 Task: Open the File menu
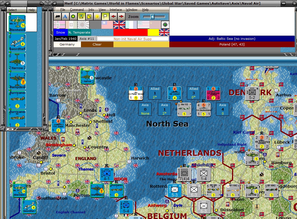(x=63, y=10)
